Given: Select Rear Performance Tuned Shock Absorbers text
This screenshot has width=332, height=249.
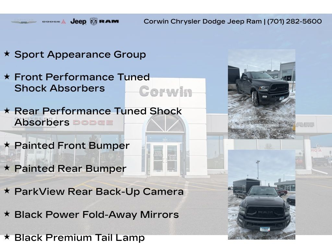Looking at the screenshot, I should (x=98, y=116).
